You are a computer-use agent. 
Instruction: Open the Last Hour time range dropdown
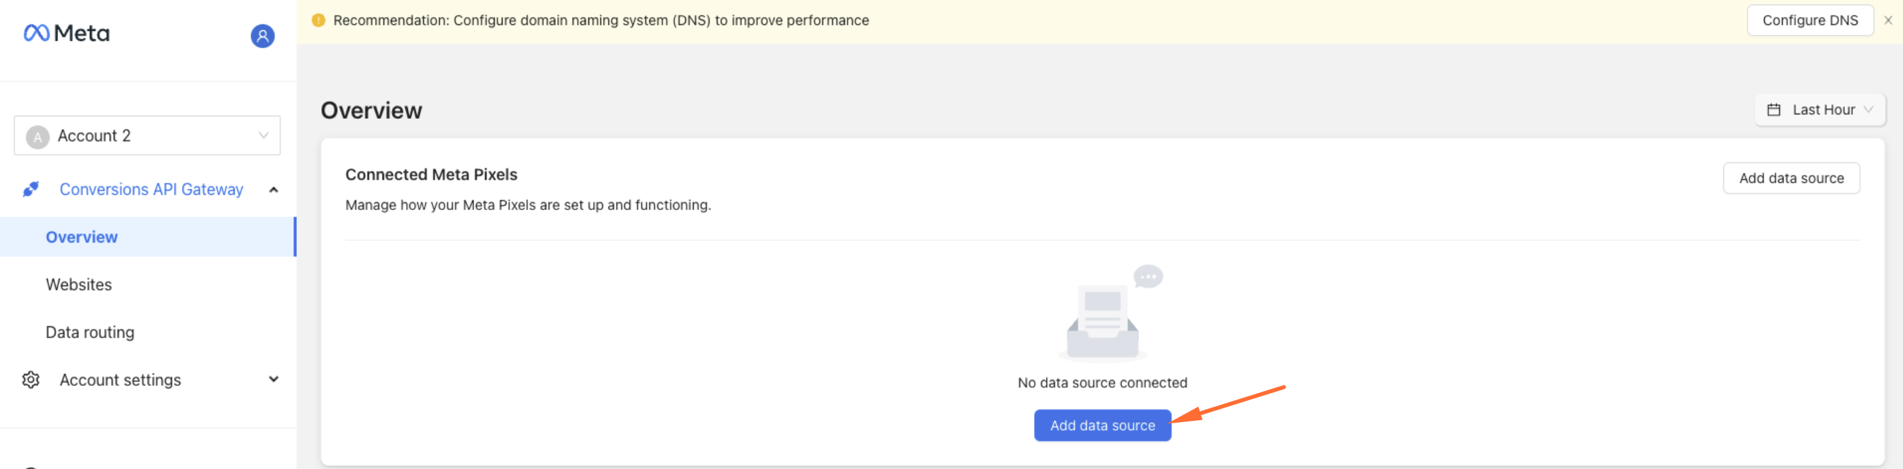[1820, 110]
